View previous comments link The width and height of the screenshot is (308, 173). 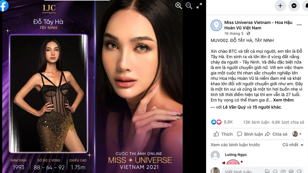click(x=235, y=145)
